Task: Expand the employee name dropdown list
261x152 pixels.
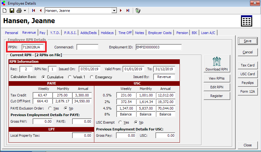Action: tap(114, 11)
